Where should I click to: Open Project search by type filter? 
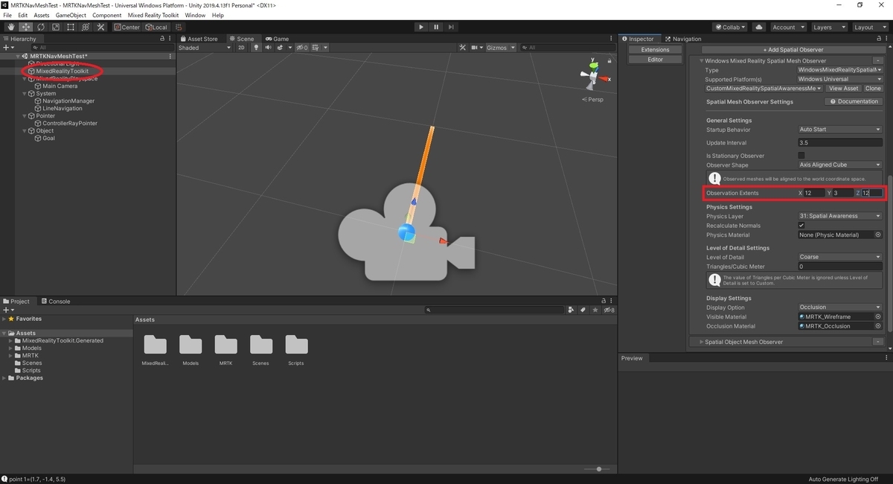pyautogui.click(x=571, y=310)
